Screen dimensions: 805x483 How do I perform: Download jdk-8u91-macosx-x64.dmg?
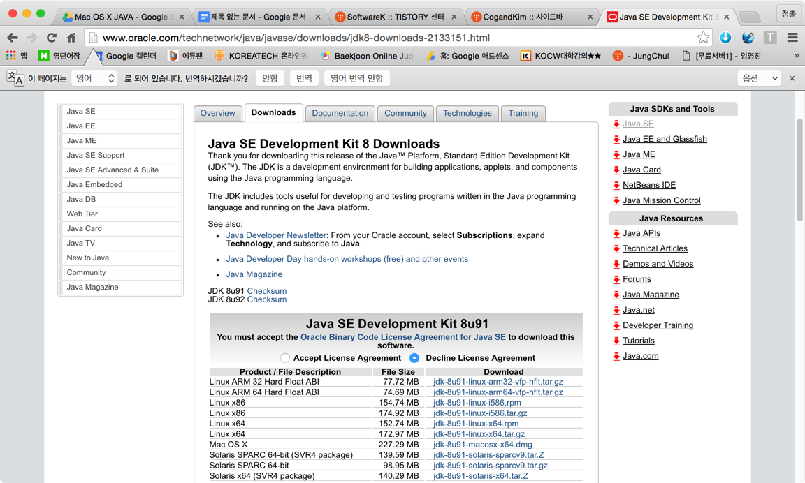(482, 445)
